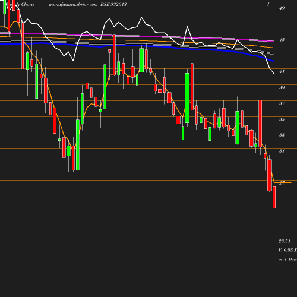This screenshot has width=297, height=297.
Task: Click the 'munafasutra.tbrjar.com' site label
Action: tap(73, 4)
